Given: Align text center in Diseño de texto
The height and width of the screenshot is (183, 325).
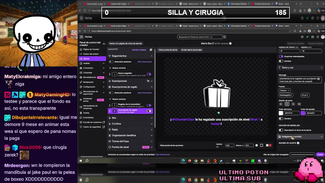Looking at the screenshot, I should click(x=287, y=104).
